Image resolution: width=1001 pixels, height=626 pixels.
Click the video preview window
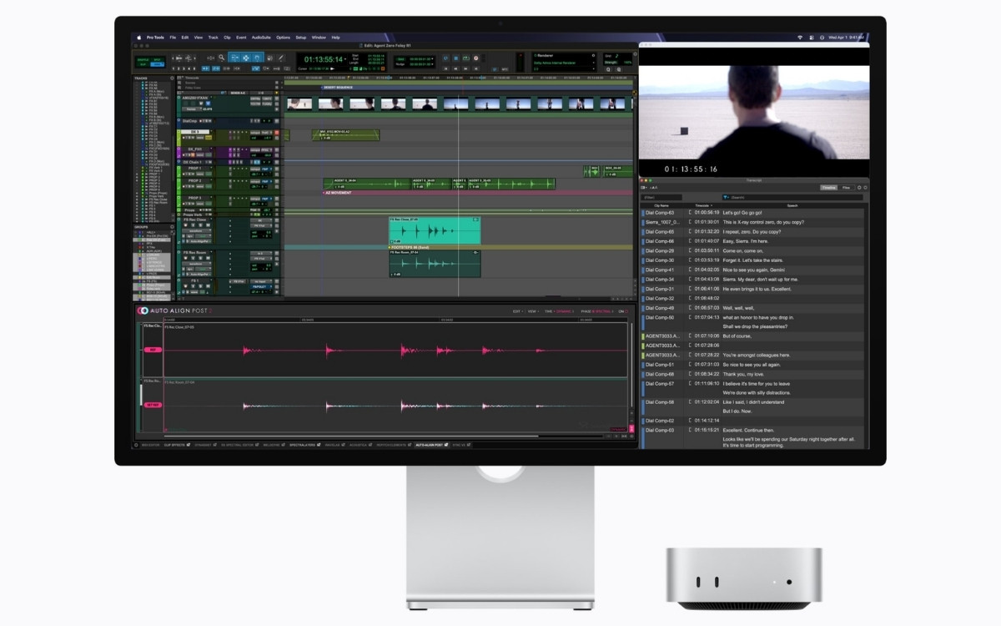(754, 113)
